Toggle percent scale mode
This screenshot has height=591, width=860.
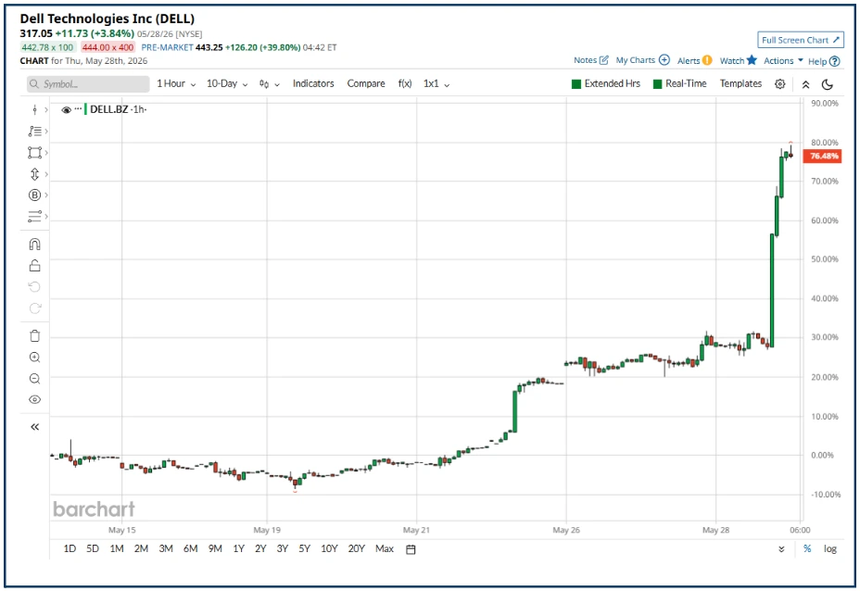coord(807,548)
